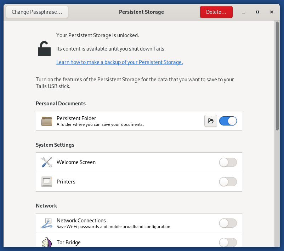Enable the Welcome Screen toggle
The width and height of the screenshot is (284, 251).
228,162
